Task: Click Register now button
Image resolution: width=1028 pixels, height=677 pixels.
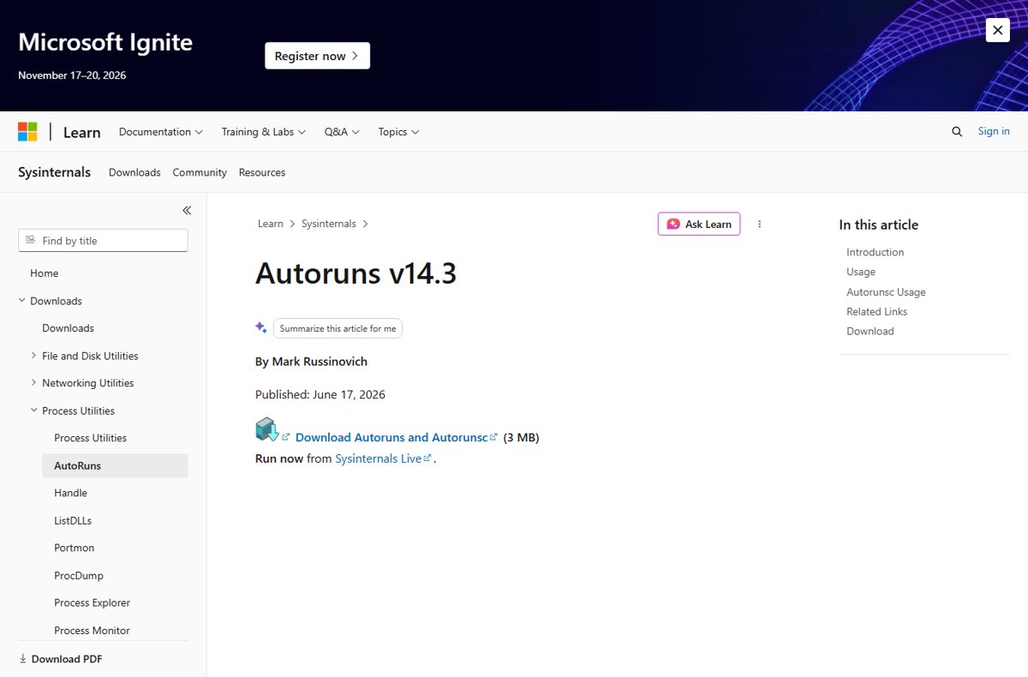Action: pos(317,56)
